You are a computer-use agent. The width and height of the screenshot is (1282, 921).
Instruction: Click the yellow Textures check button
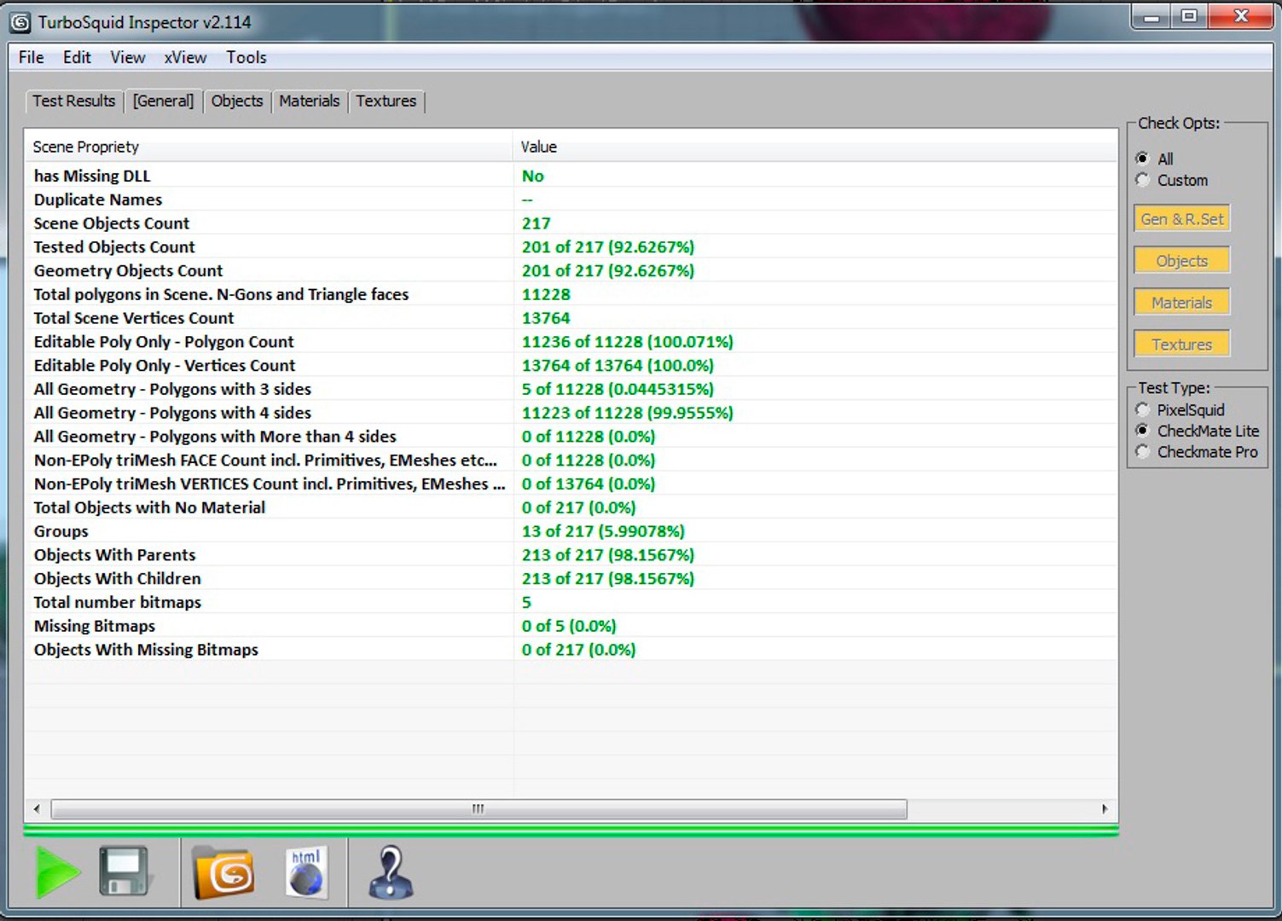click(1182, 344)
